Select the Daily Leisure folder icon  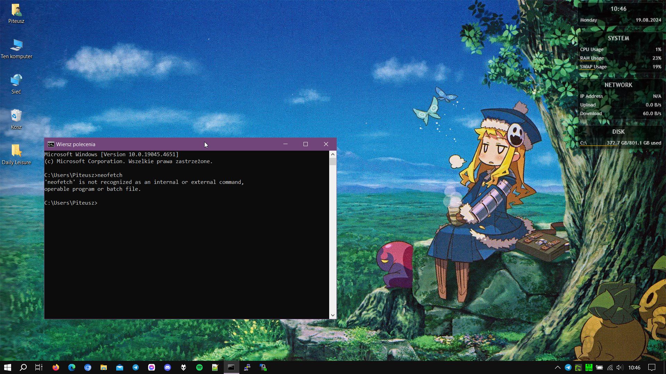(x=16, y=154)
